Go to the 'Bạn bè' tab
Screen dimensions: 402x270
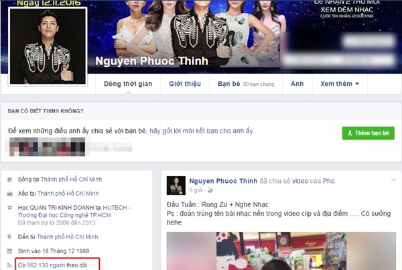(224, 84)
